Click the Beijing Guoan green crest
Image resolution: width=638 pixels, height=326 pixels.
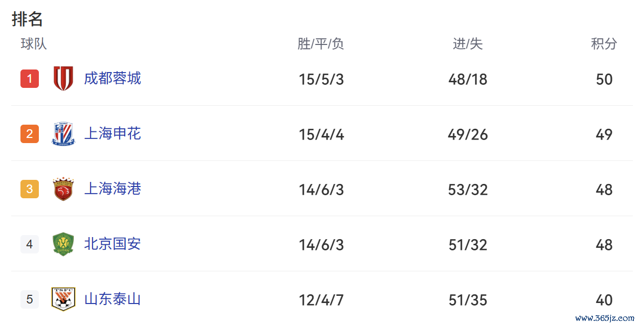click(63, 244)
